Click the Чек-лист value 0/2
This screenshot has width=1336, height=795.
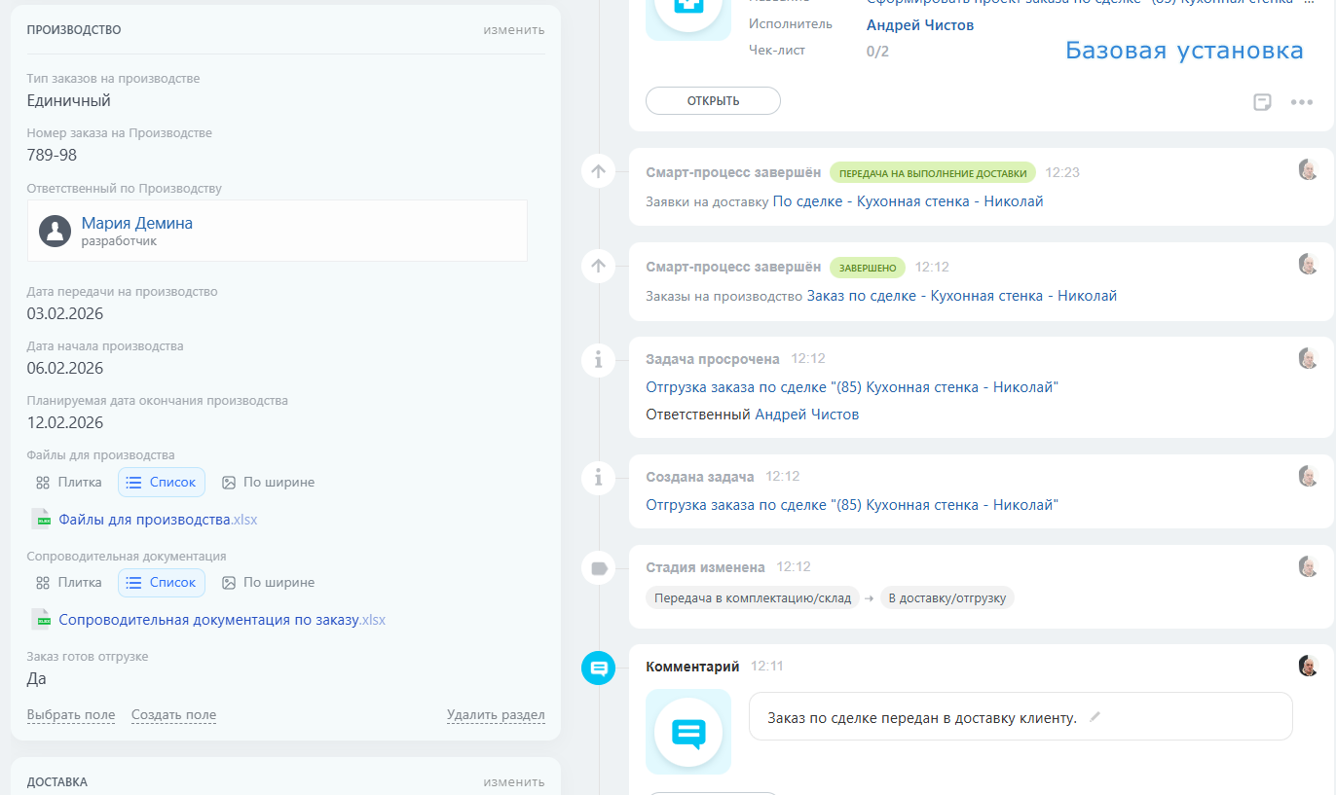point(877,51)
